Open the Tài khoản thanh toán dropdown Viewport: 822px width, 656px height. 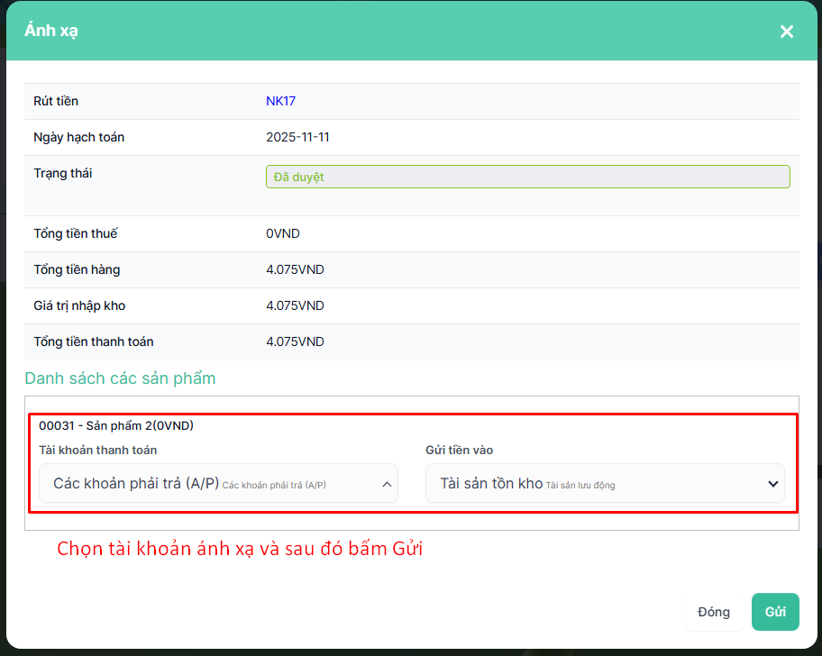pos(217,484)
